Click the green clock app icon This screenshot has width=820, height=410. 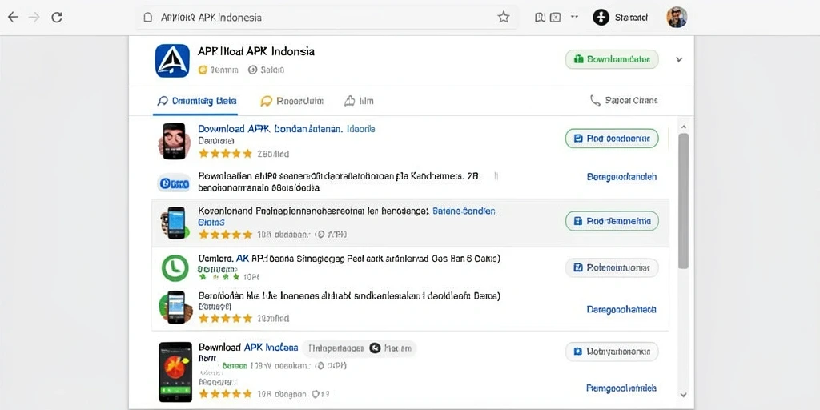(x=175, y=267)
